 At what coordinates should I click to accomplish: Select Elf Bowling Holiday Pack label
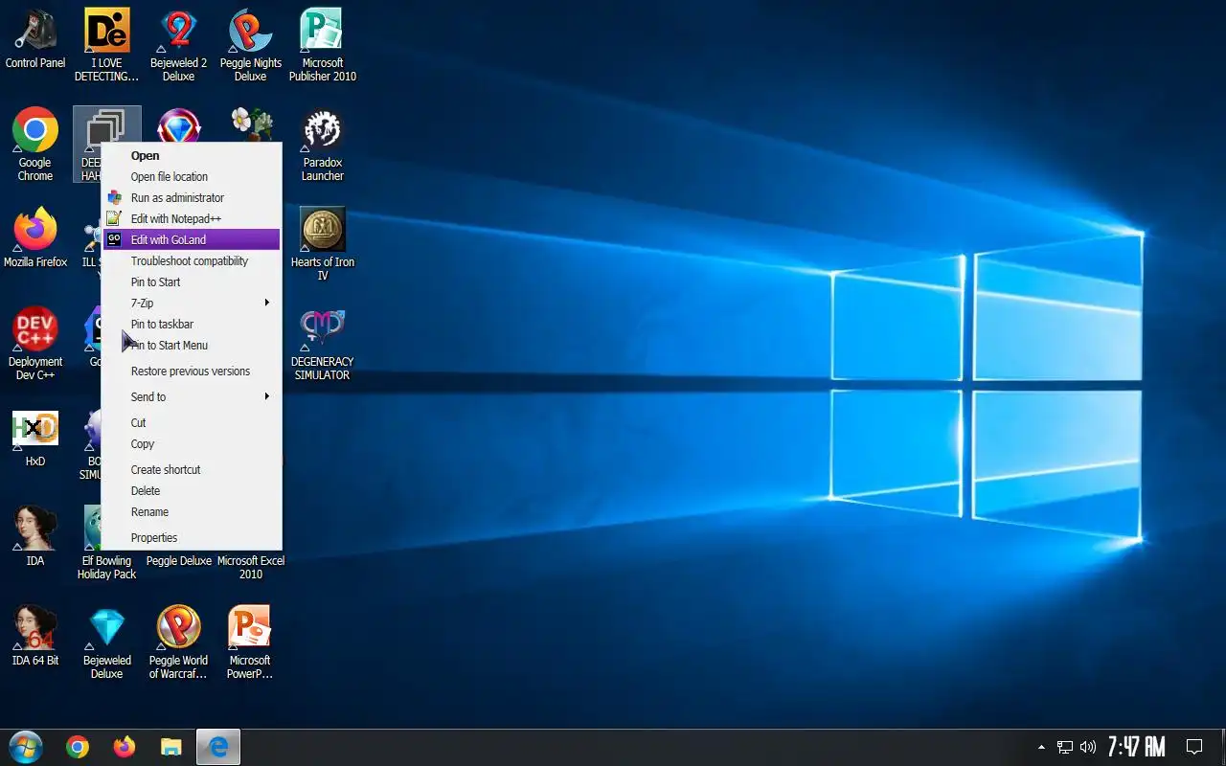106,568
